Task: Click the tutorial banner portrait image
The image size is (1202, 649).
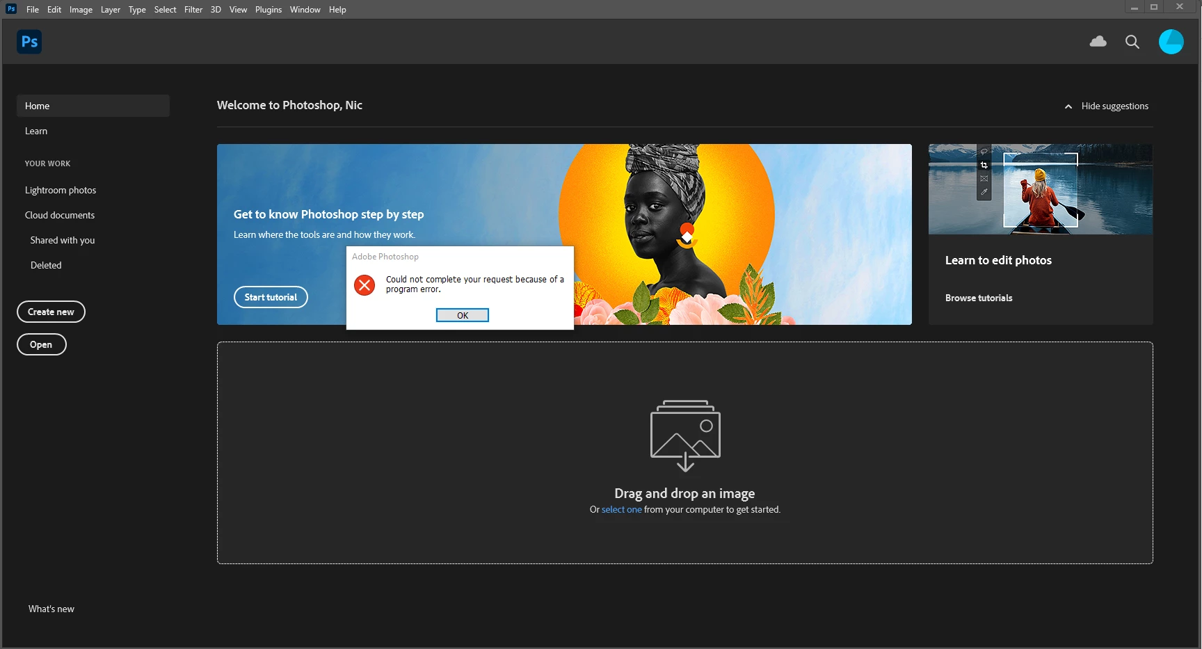Action: tap(666, 234)
